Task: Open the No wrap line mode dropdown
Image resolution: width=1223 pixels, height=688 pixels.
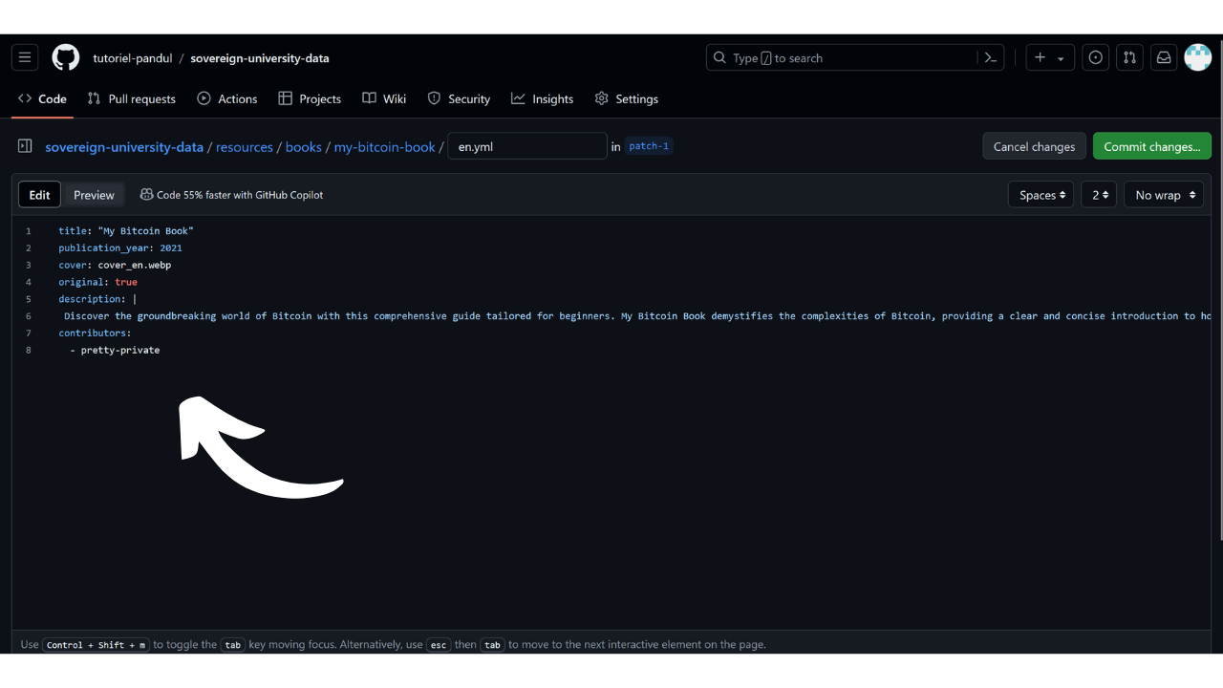Action: (x=1164, y=195)
